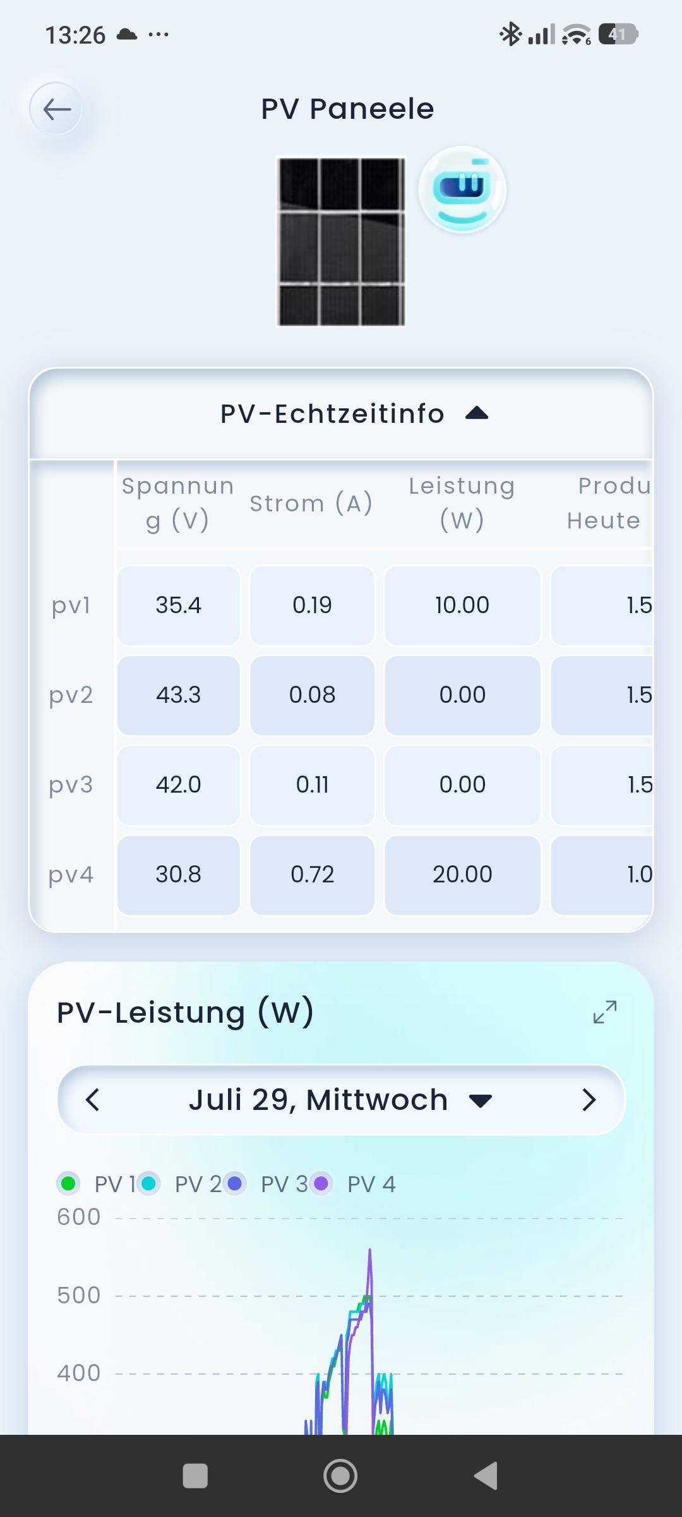
Task: Select the pv1 voltage cell 35.4
Action: coord(179,606)
